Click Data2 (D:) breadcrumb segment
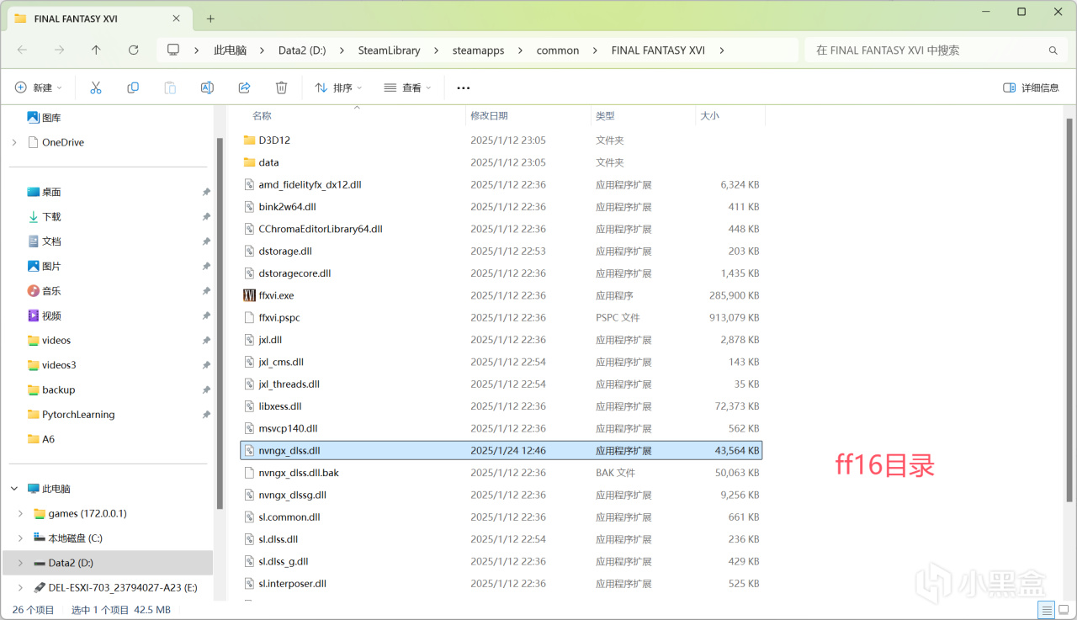Image resolution: width=1077 pixels, height=620 pixels. pyautogui.click(x=302, y=50)
